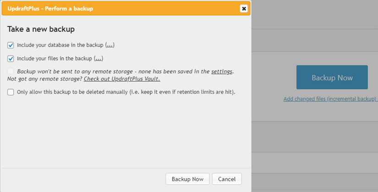Expand files options ellipsis link
This screenshot has width=378, height=192.
pos(99,59)
